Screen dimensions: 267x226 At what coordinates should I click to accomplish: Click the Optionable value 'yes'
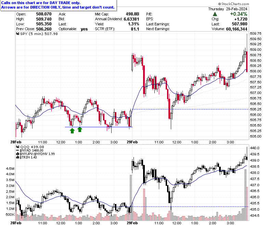(x=84, y=29)
